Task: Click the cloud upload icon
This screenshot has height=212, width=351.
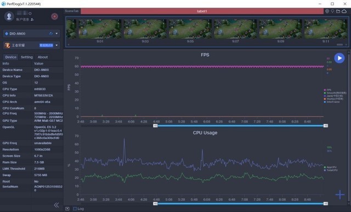Action: (344, 11)
